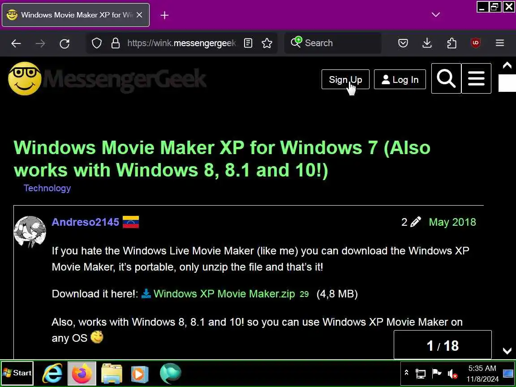Open the Andreso2145 username link
The height and width of the screenshot is (387, 516).
[x=85, y=222]
